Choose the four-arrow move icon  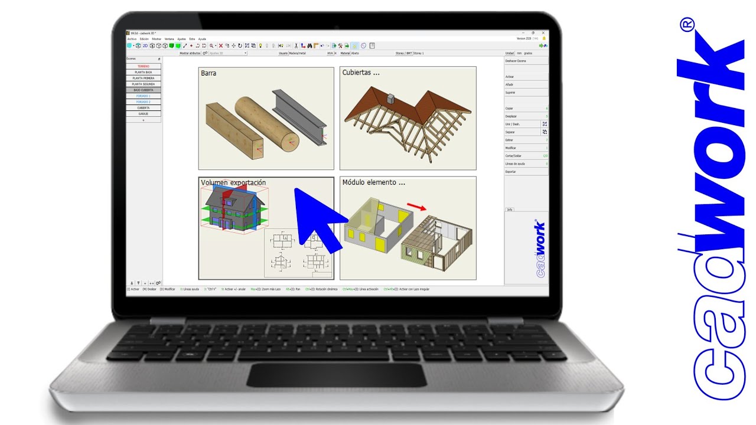coord(233,45)
